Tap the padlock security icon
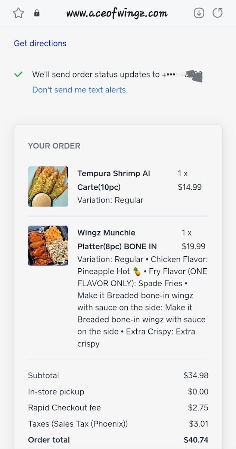The height and width of the screenshot is (449, 236). (36, 12)
